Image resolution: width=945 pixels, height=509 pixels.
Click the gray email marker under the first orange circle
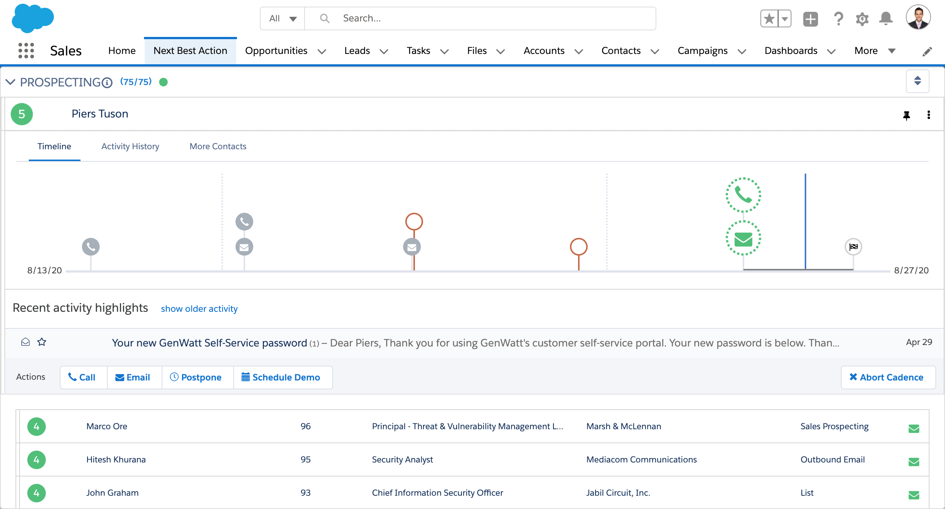(x=412, y=247)
